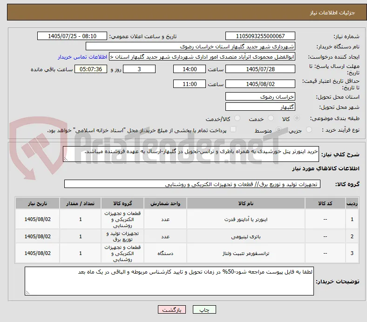This screenshot has height=322, width=367.
Task: Select the جزیی purchase type radio
Action: (x=309, y=129)
